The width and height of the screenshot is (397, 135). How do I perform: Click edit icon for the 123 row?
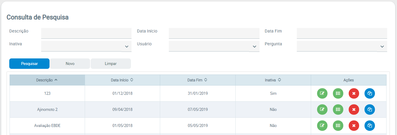(x=322, y=93)
